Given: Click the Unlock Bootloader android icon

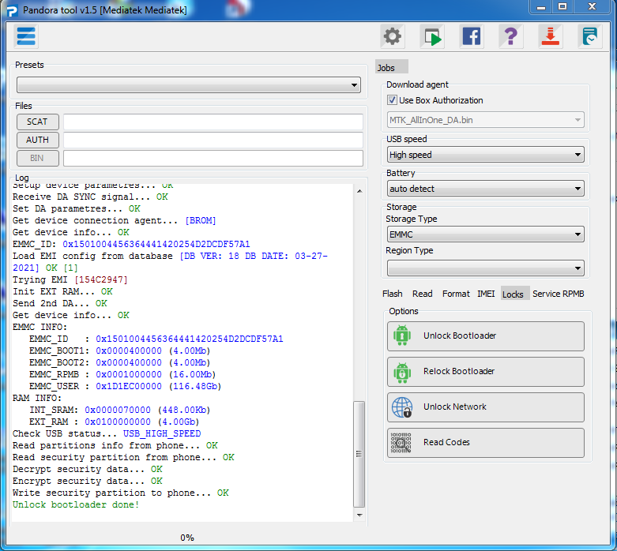Looking at the screenshot, I should (x=402, y=335).
